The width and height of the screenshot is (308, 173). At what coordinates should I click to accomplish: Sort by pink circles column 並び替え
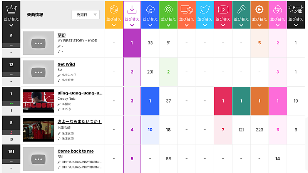coord(278,19)
